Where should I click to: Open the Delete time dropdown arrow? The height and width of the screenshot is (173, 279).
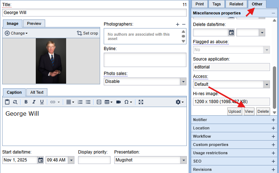click(262, 33)
